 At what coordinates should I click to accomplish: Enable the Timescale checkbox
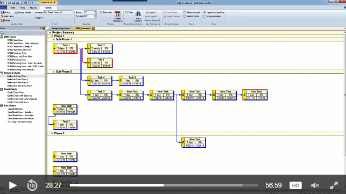point(101,12)
